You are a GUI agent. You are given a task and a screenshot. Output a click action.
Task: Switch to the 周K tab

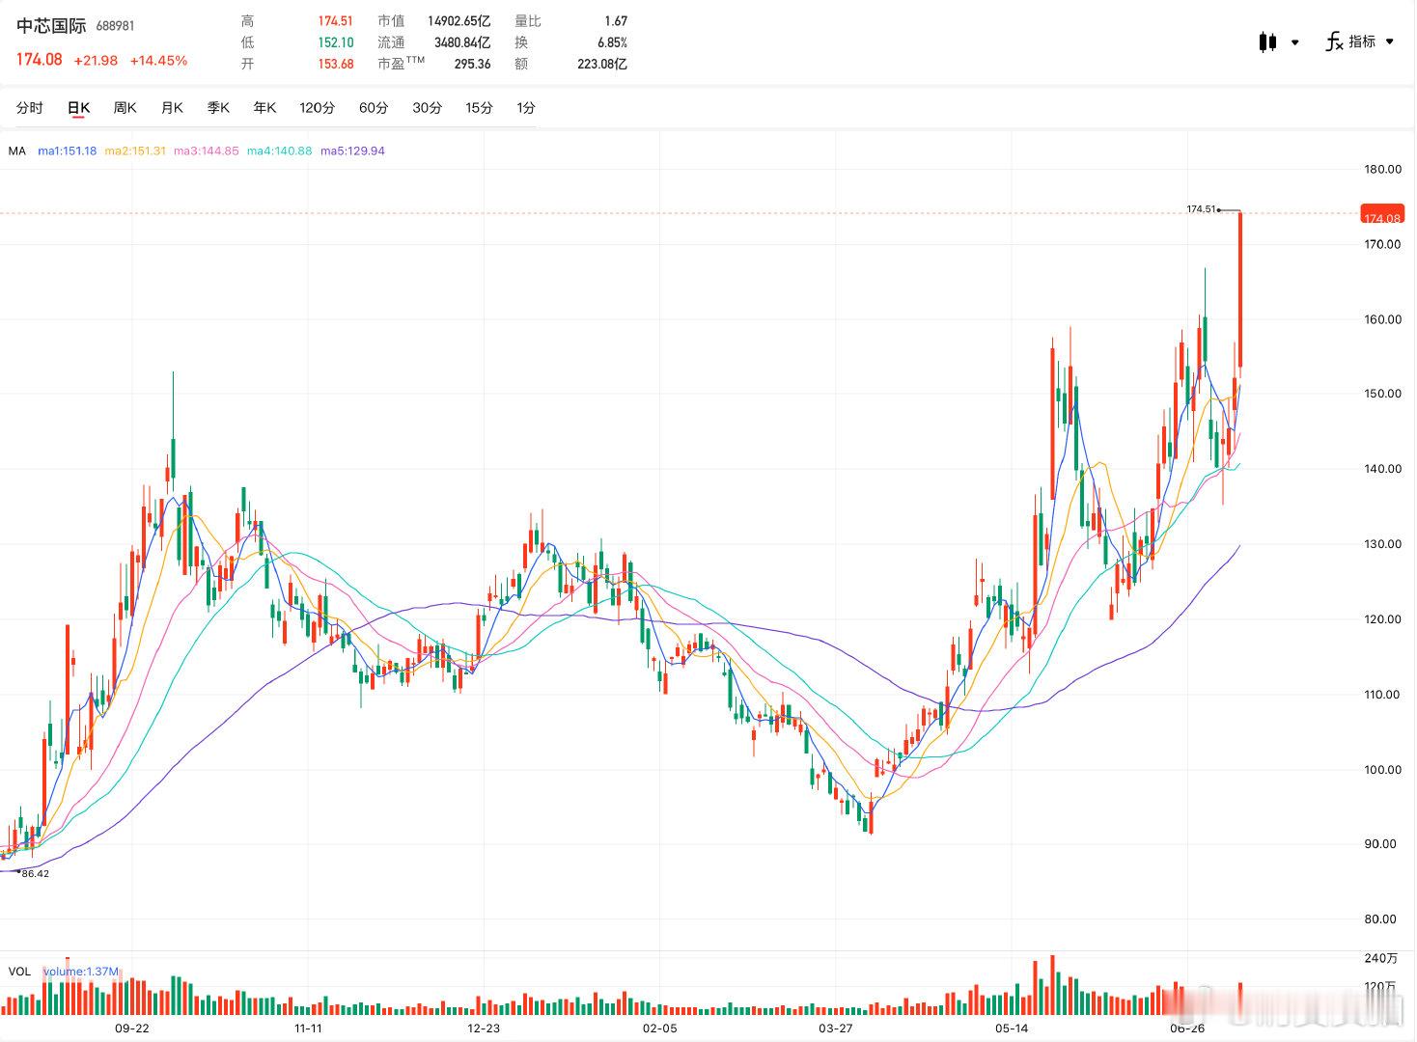[x=125, y=108]
